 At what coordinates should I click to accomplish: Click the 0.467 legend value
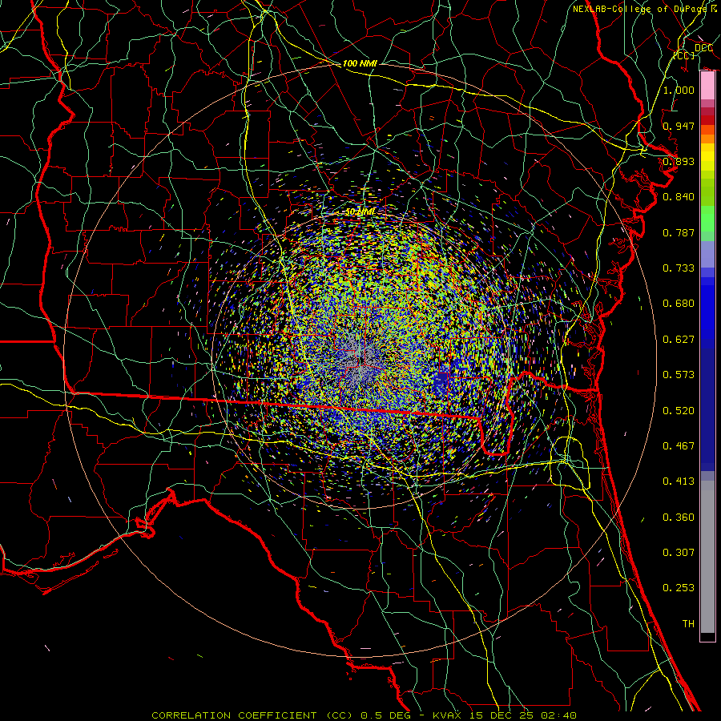pyautogui.click(x=679, y=445)
